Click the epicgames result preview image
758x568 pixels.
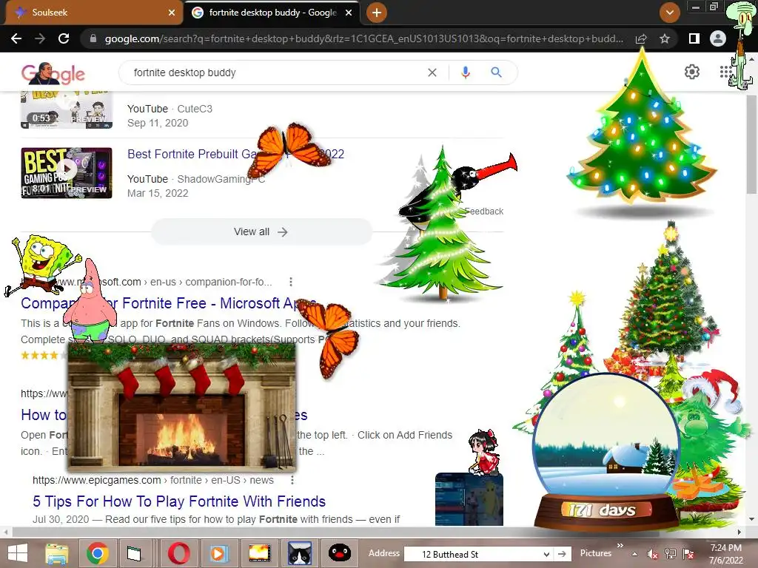(469, 499)
